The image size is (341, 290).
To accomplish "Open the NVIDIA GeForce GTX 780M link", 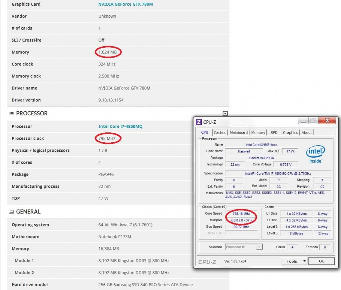I will point(126,4).
